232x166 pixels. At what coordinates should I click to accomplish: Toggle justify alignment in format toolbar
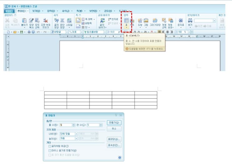tap(159, 32)
